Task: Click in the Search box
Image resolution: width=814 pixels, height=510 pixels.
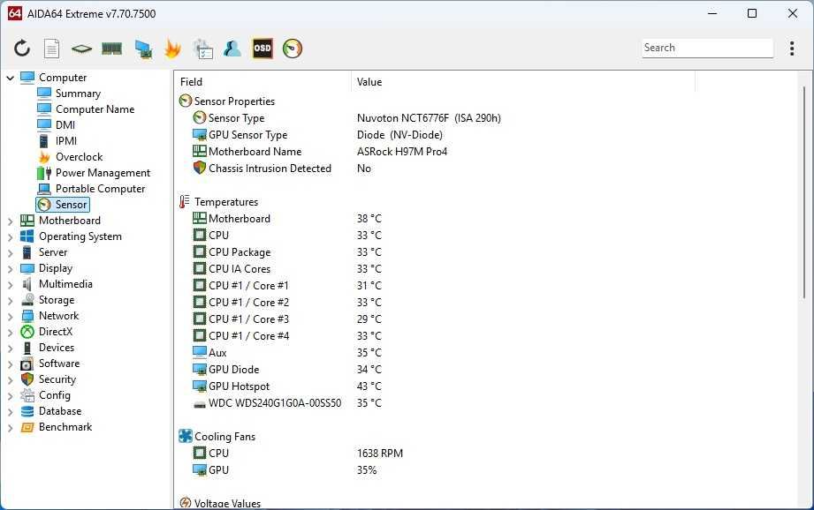Action: [x=707, y=48]
